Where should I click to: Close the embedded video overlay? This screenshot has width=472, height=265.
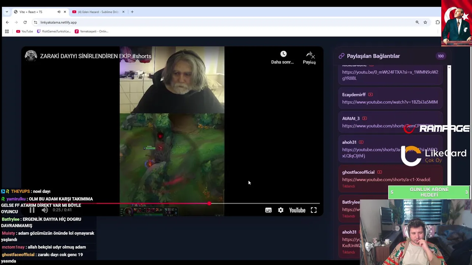tap(313, 56)
